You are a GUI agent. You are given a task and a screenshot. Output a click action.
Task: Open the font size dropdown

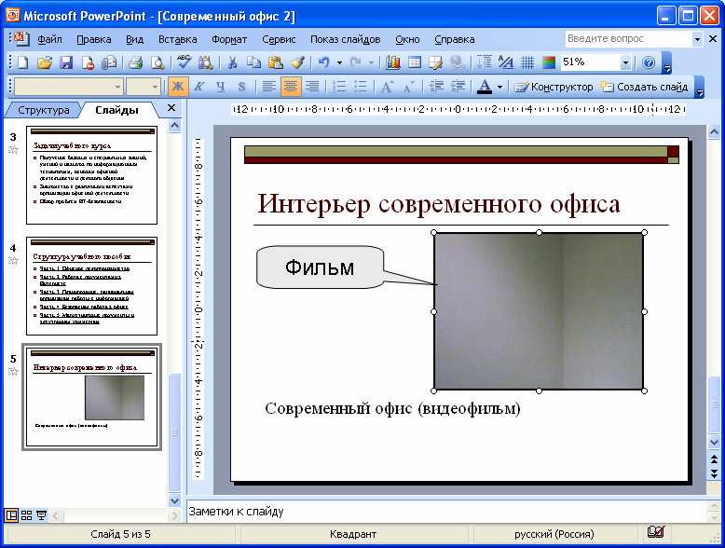[x=155, y=87]
